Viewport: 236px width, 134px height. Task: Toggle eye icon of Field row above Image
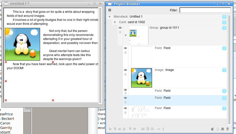(x=125, y=48)
